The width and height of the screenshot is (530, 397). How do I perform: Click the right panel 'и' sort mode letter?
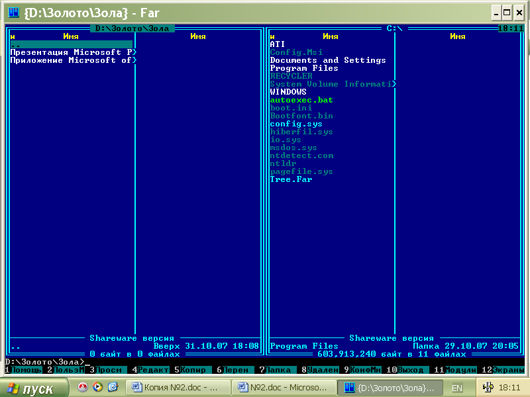[x=272, y=36]
